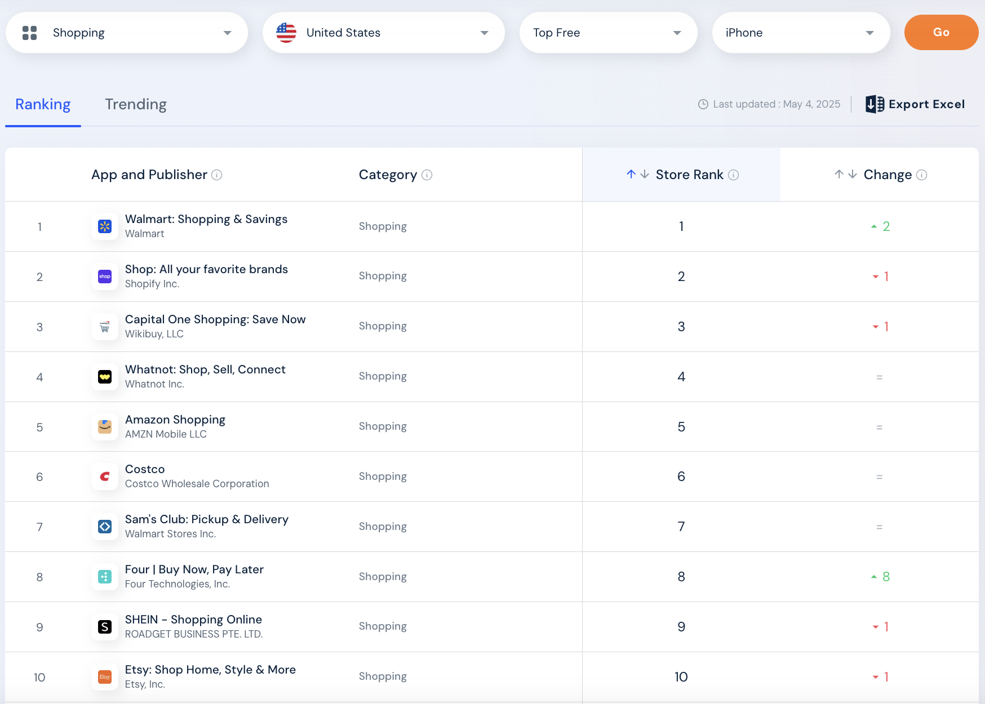Click the Shopping category grid icon
The image size is (985, 704).
(30, 33)
